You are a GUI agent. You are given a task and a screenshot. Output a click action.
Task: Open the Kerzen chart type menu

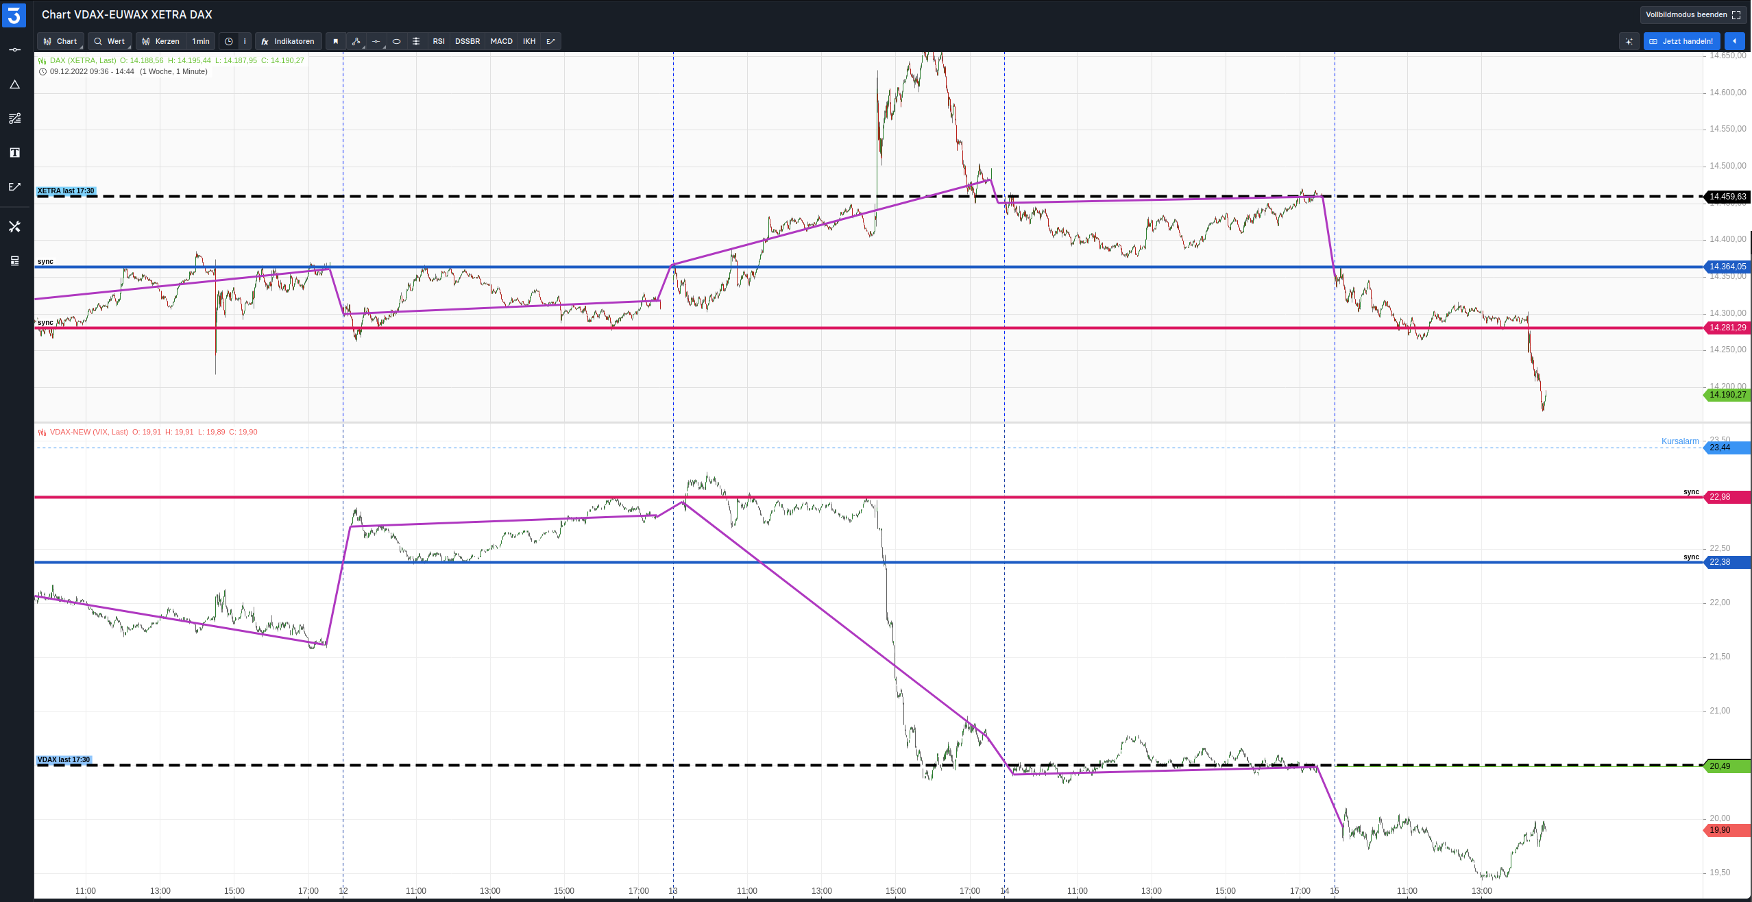pyautogui.click(x=161, y=41)
